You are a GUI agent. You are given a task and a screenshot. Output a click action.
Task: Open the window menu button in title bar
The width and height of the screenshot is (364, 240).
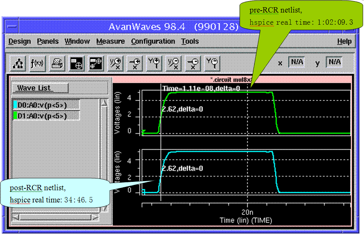(12, 27)
